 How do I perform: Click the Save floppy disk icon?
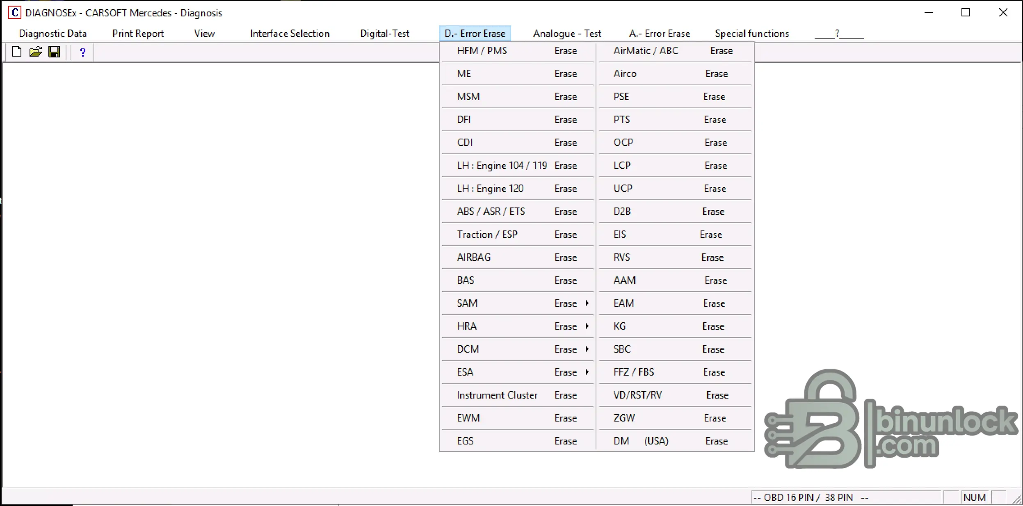tap(54, 52)
